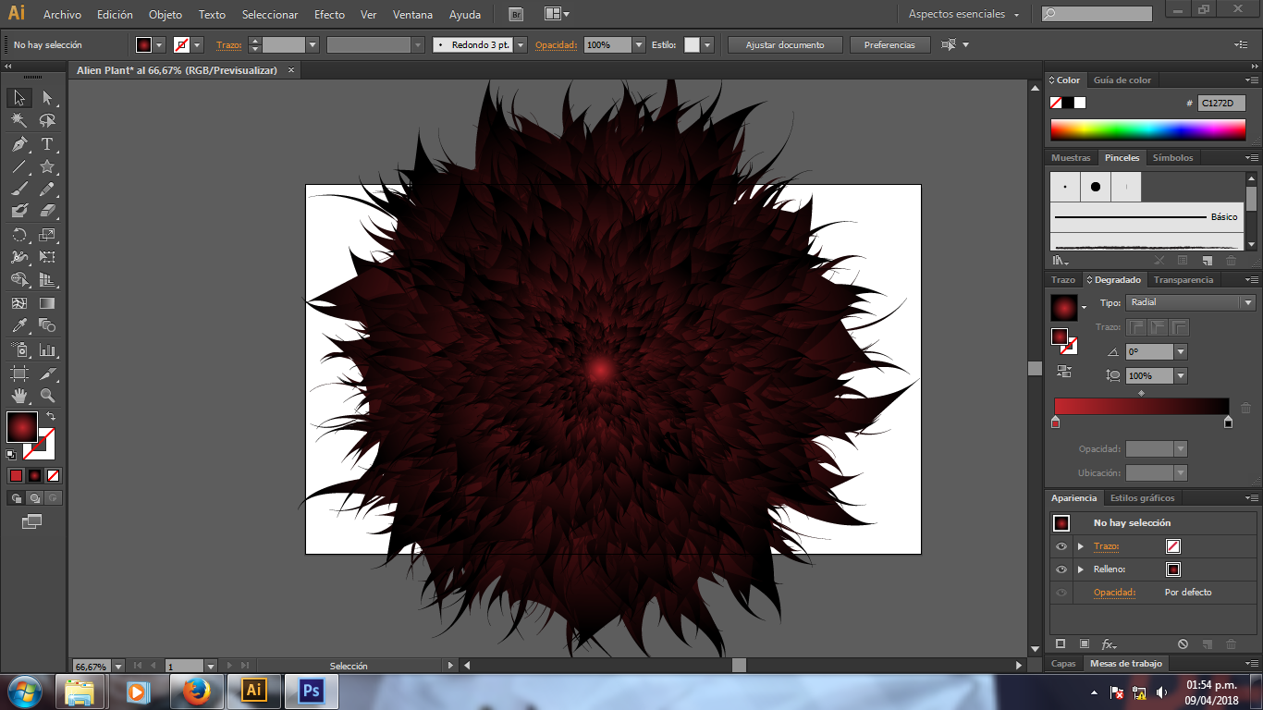Image resolution: width=1263 pixels, height=710 pixels.
Task: Switch to the Capas tab
Action: pos(1063,664)
